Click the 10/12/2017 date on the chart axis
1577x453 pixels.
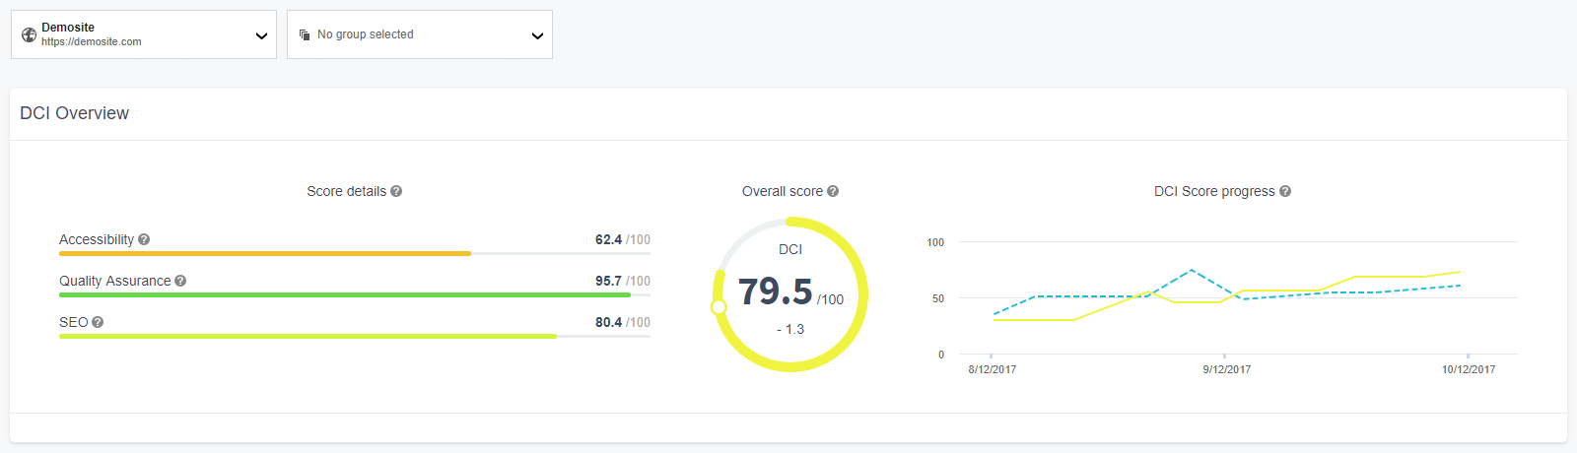[1468, 369]
